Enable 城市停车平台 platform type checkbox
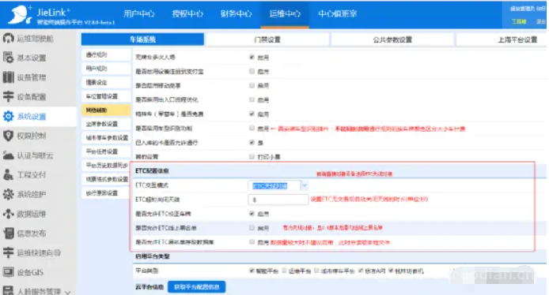Viewport: 549px width, 295px height. tap(316, 271)
